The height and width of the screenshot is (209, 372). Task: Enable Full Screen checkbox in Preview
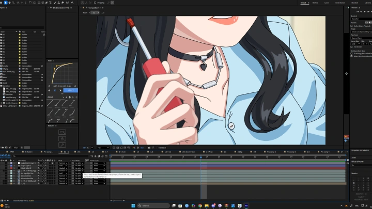351,47
